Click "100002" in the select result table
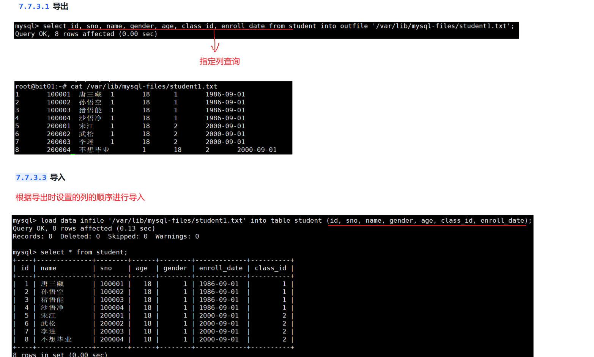 point(112,292)
